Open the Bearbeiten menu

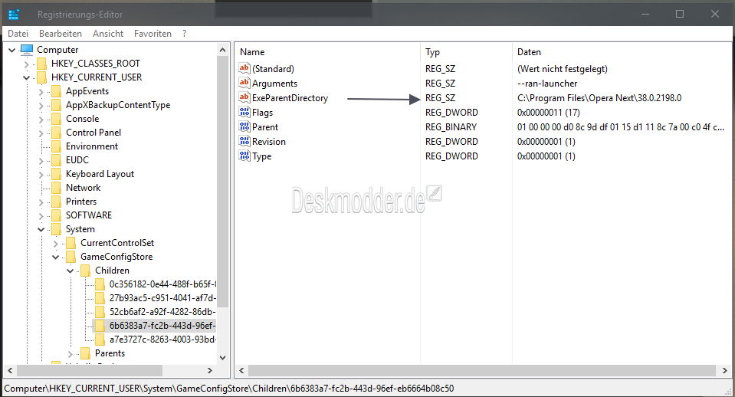pyautogui.click(x=61, y=34)
